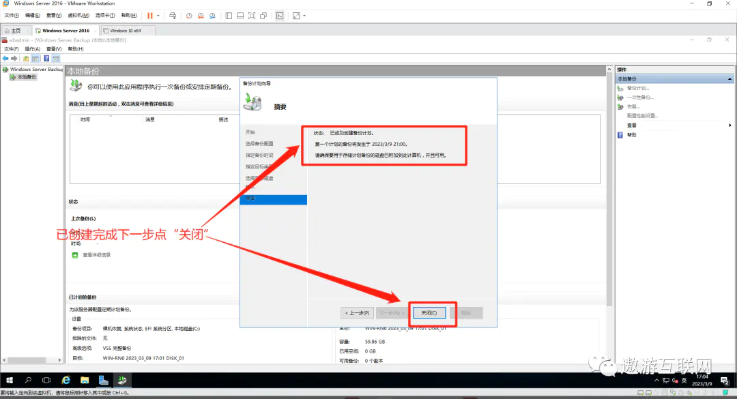
Task: Open the dropdown next to stretch display icon
Action: [304, 16]
